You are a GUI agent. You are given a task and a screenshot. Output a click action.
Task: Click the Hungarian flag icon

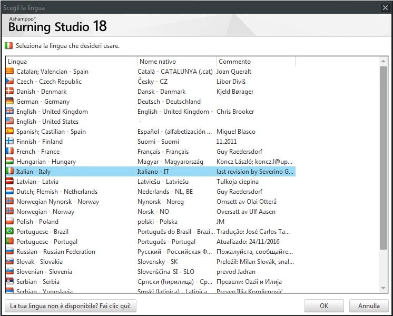(10, 161)
